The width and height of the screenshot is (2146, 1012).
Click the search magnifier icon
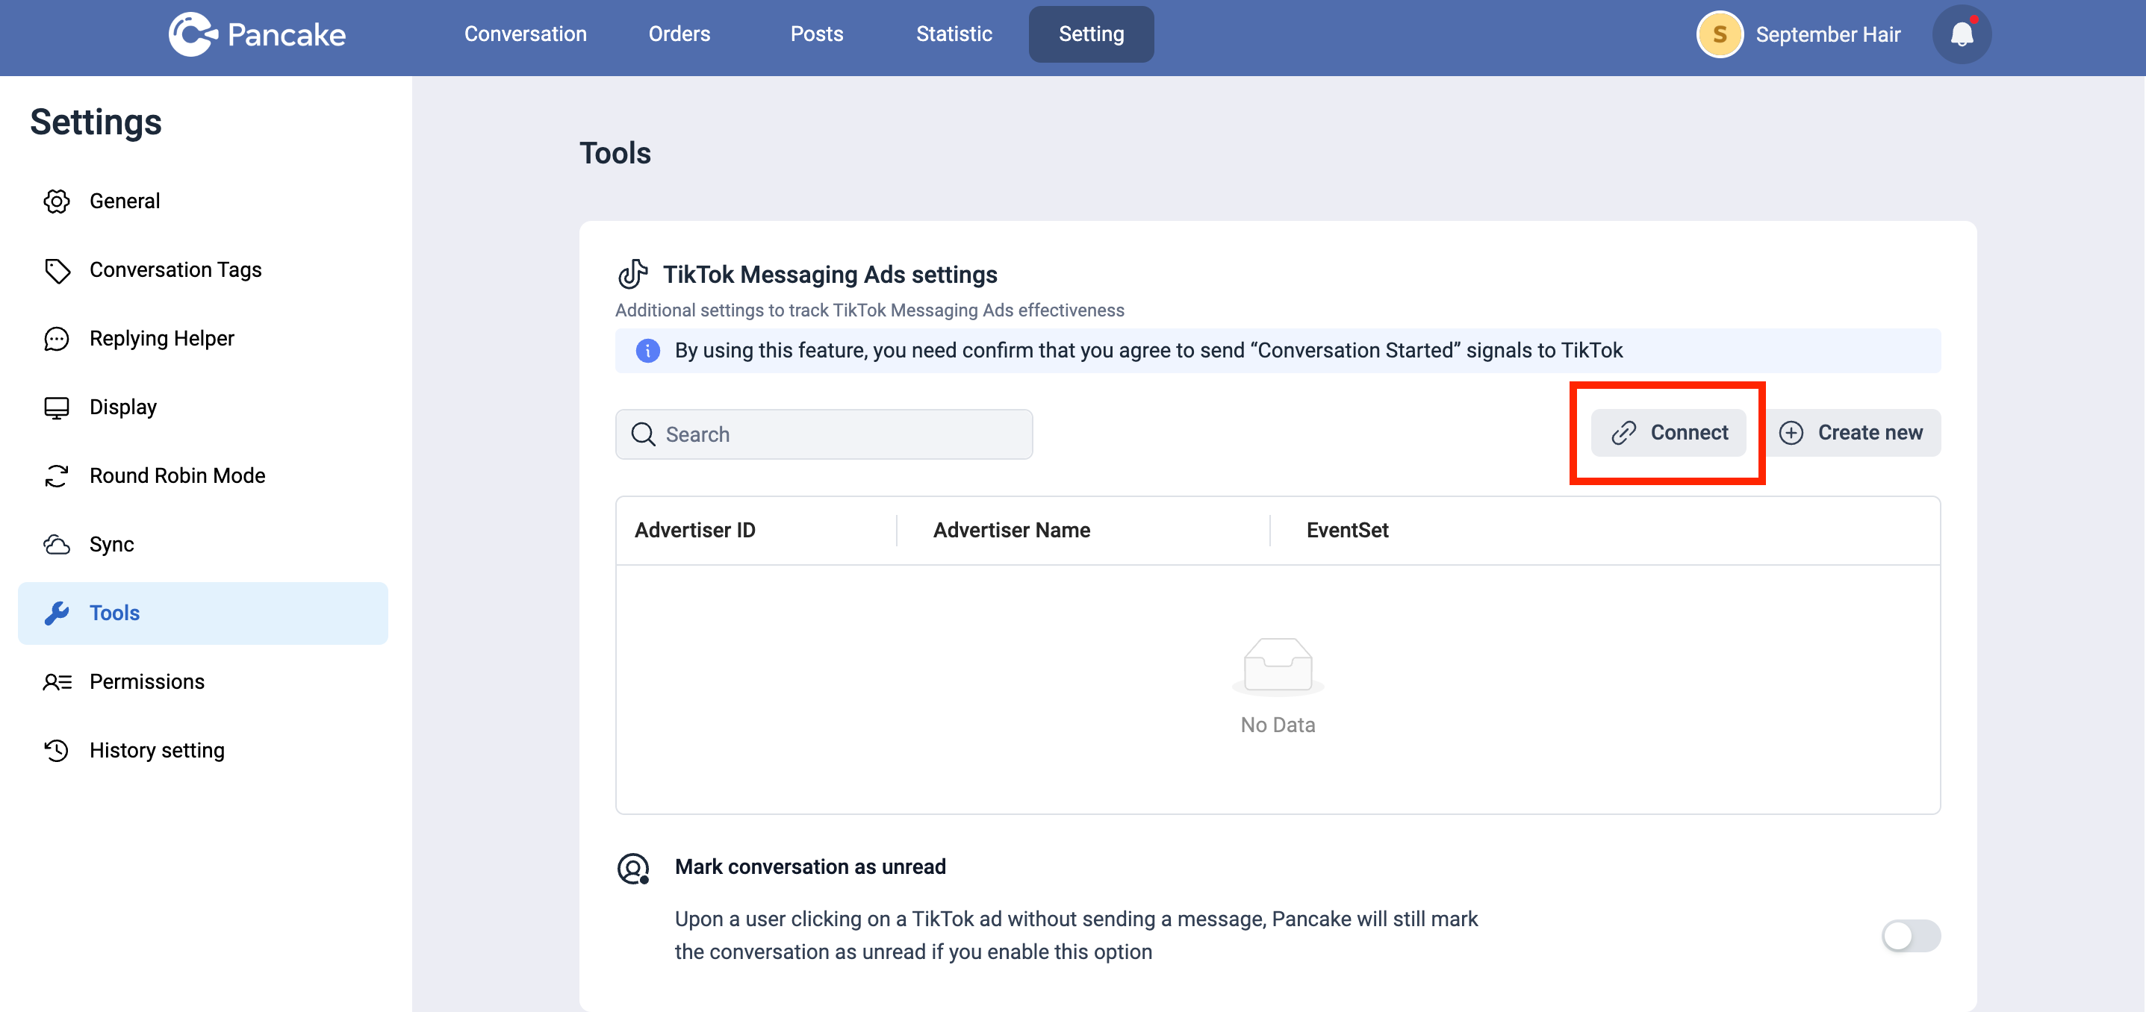pos(643,434)
